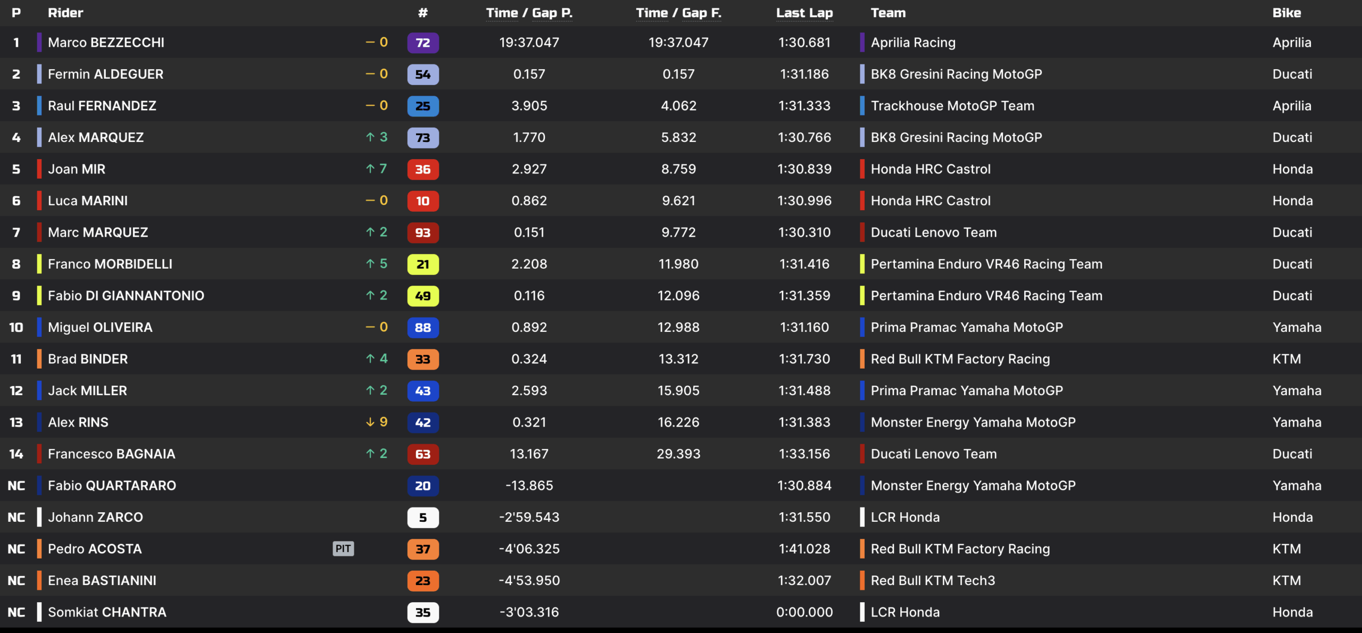Click the Marc MARQUEZ rider name

tap(98, 232)
